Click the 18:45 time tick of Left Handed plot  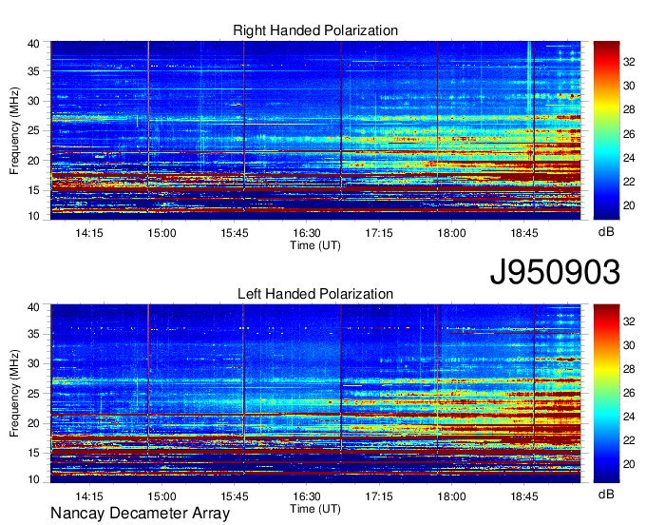(524, 496)
